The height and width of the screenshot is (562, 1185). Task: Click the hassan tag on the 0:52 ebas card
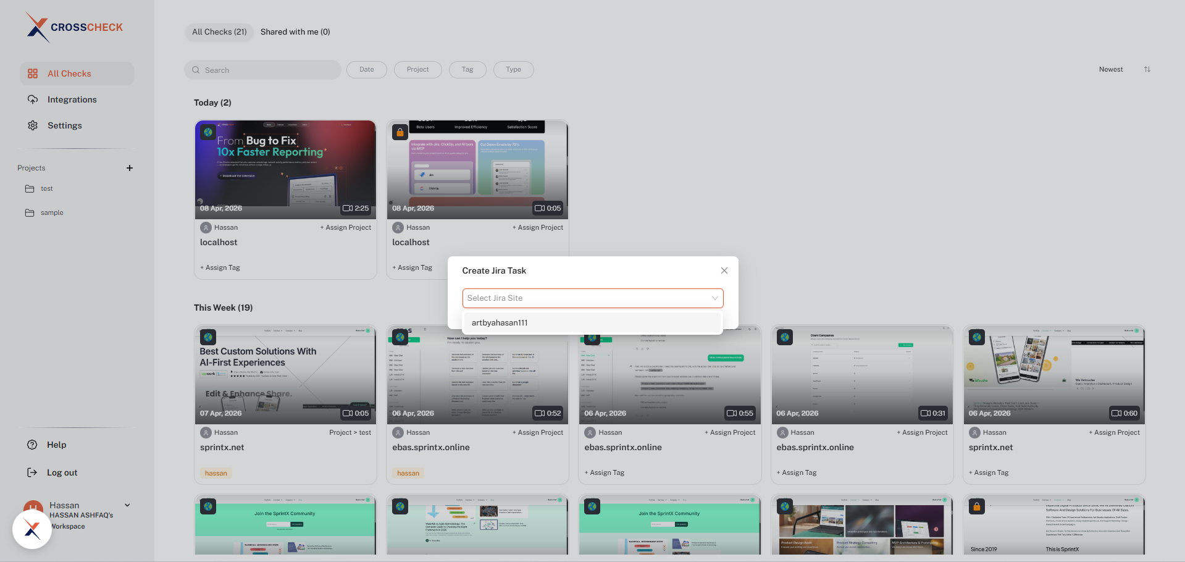(x=408, y=473)
